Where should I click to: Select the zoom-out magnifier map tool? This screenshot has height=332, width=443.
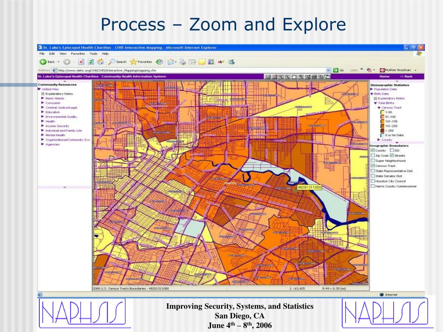pyautogui.click(x=287, y=77)
